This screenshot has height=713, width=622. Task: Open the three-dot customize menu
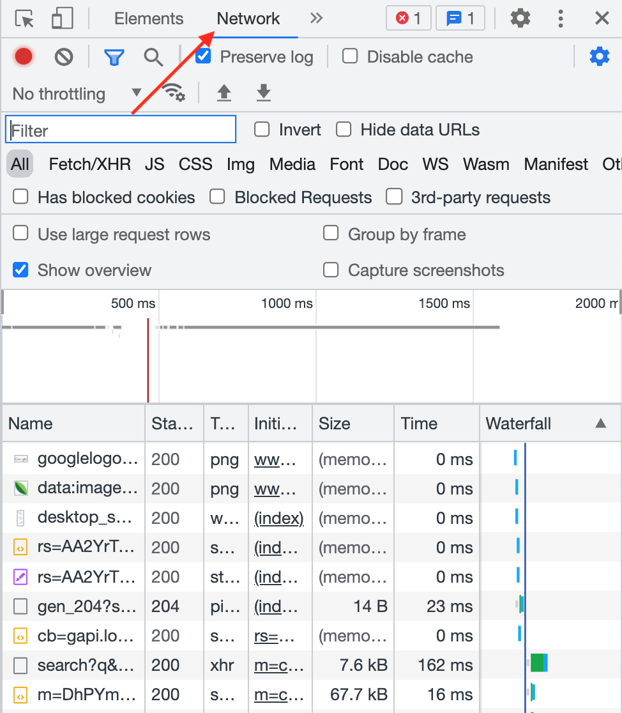click(x=560, y=19)
